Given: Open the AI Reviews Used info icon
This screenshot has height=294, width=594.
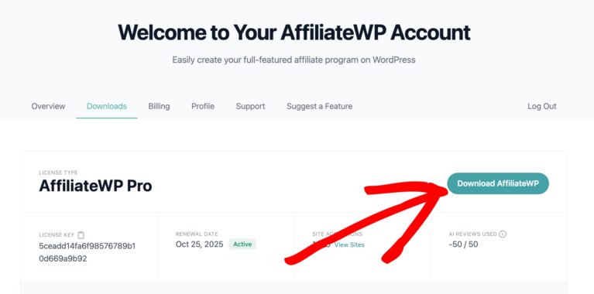Looking at the screenshot, I should point(503,234).
